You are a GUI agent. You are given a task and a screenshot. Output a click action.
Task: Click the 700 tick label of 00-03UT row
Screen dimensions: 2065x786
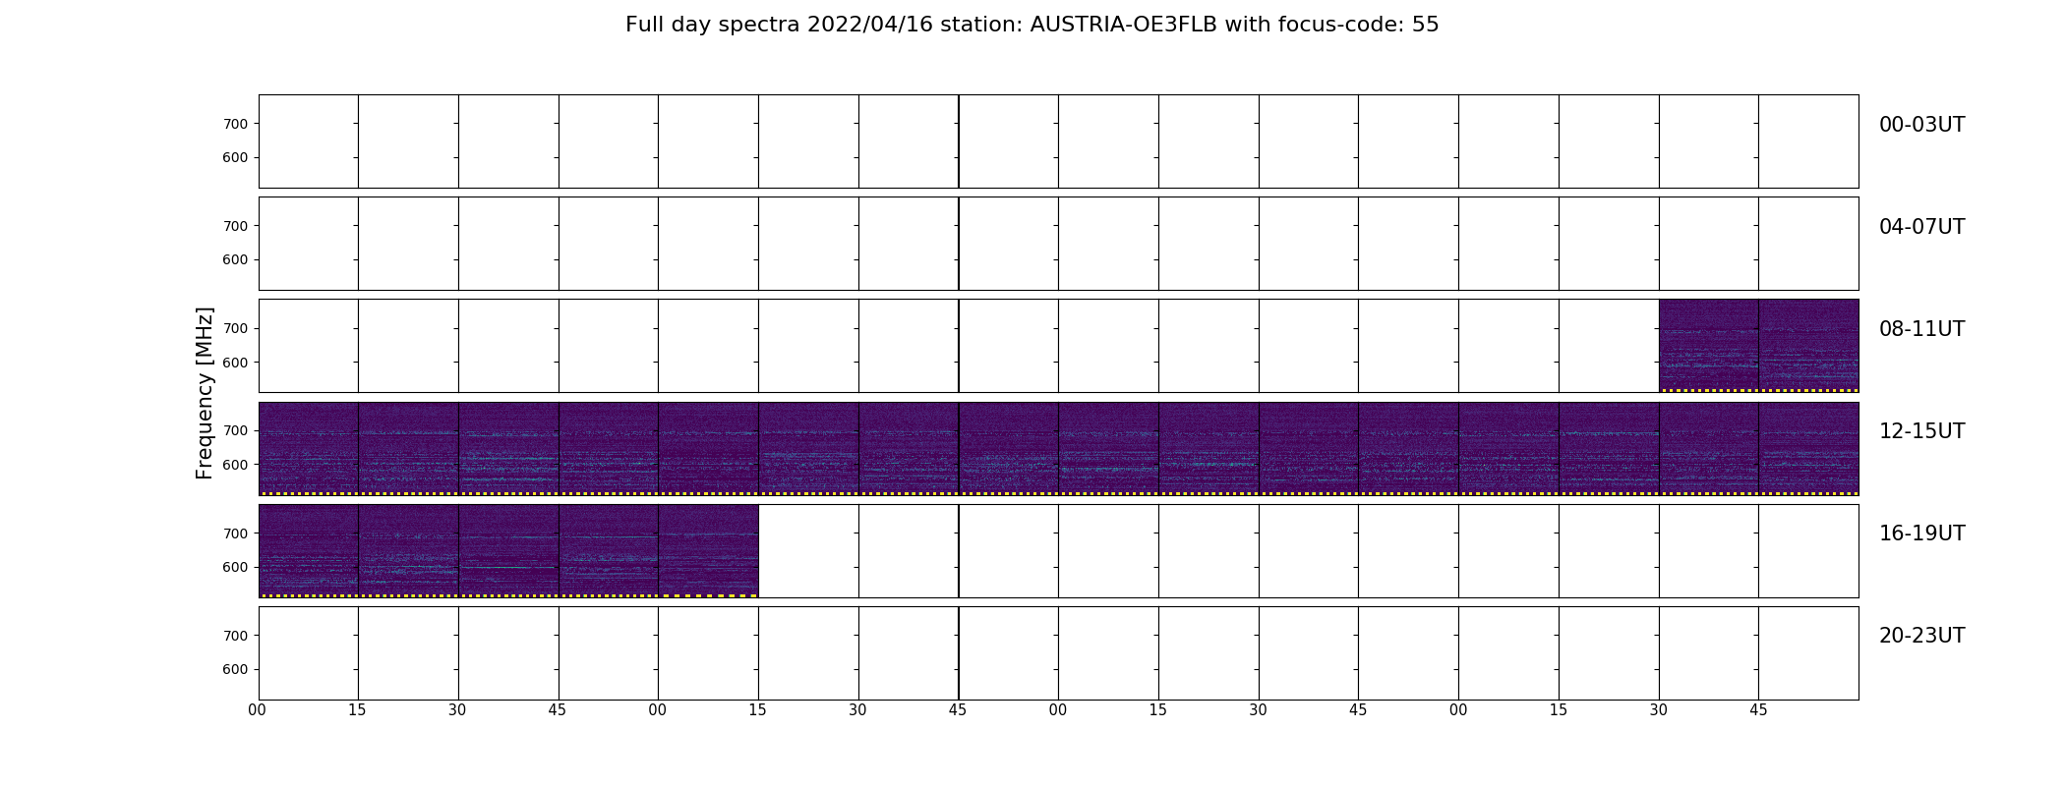[235, 124]
